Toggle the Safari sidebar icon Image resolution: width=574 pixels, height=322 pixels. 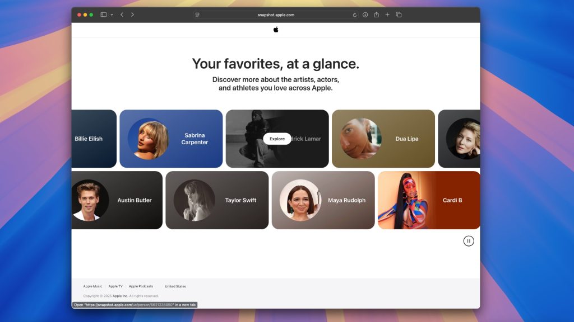(x=104, y=15)
